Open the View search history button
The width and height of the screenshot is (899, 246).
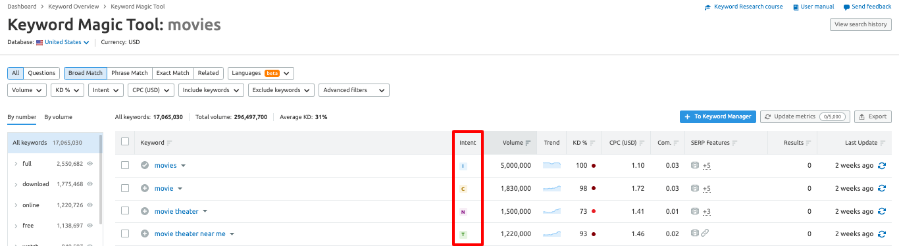point(861,24)
